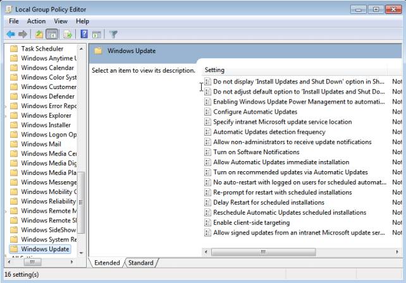Screen dimensions: 406x283
Task: Select 'Do not adjust default option' setting
Action: (x=298, y=92)
